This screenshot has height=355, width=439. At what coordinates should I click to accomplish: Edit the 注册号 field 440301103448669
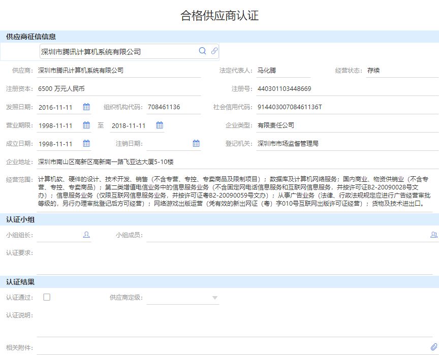point(348,89)
